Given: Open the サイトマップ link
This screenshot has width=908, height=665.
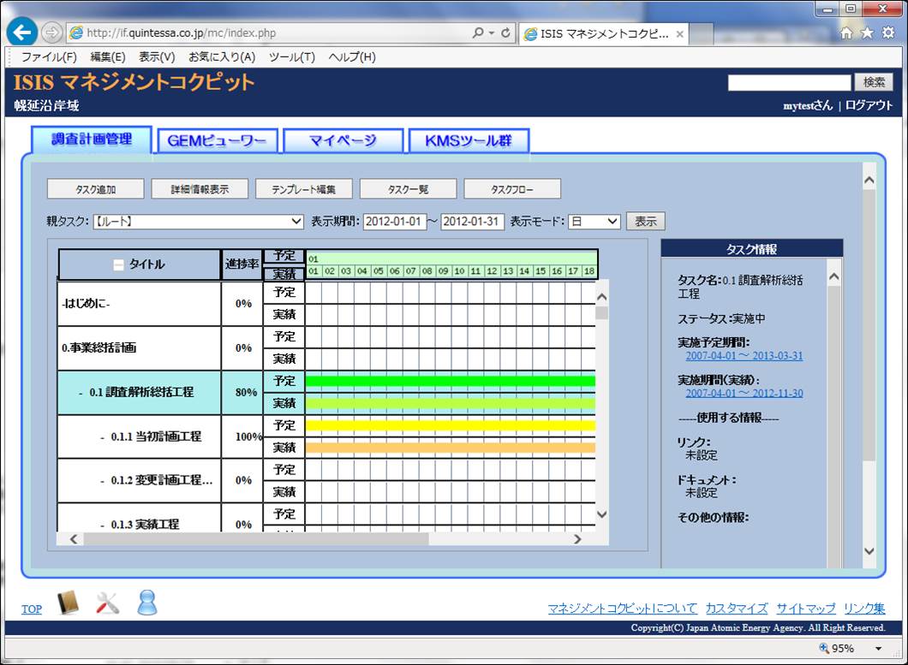Looking at the screenshot, I should pos(805,609).
